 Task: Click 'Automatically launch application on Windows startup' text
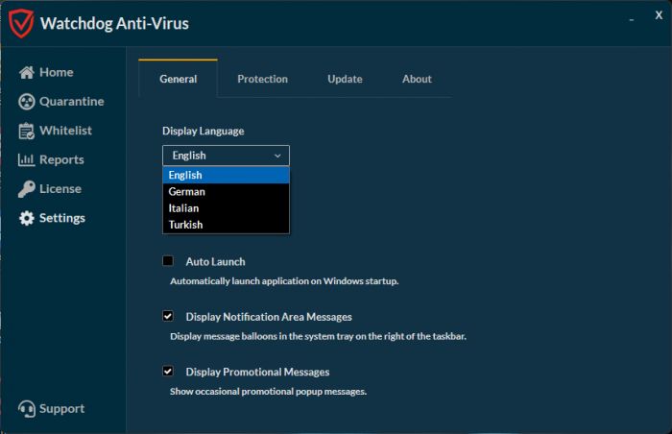pyautogui.click(x=284, y=281)
